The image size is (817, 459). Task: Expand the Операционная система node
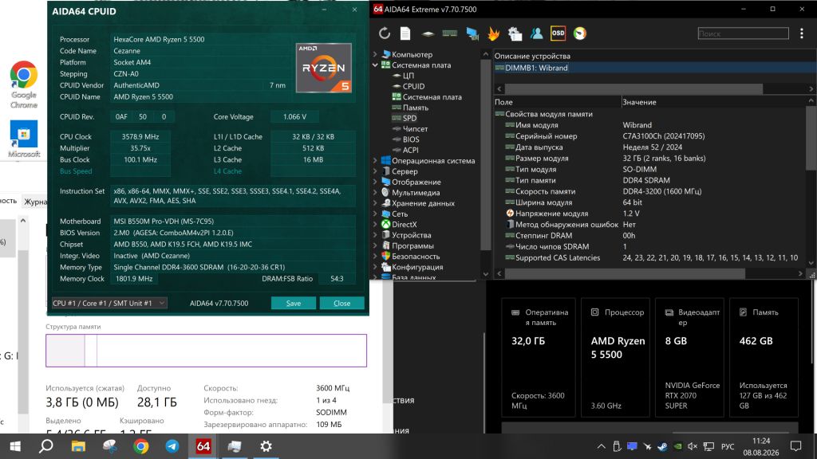[x=375, y=160]
